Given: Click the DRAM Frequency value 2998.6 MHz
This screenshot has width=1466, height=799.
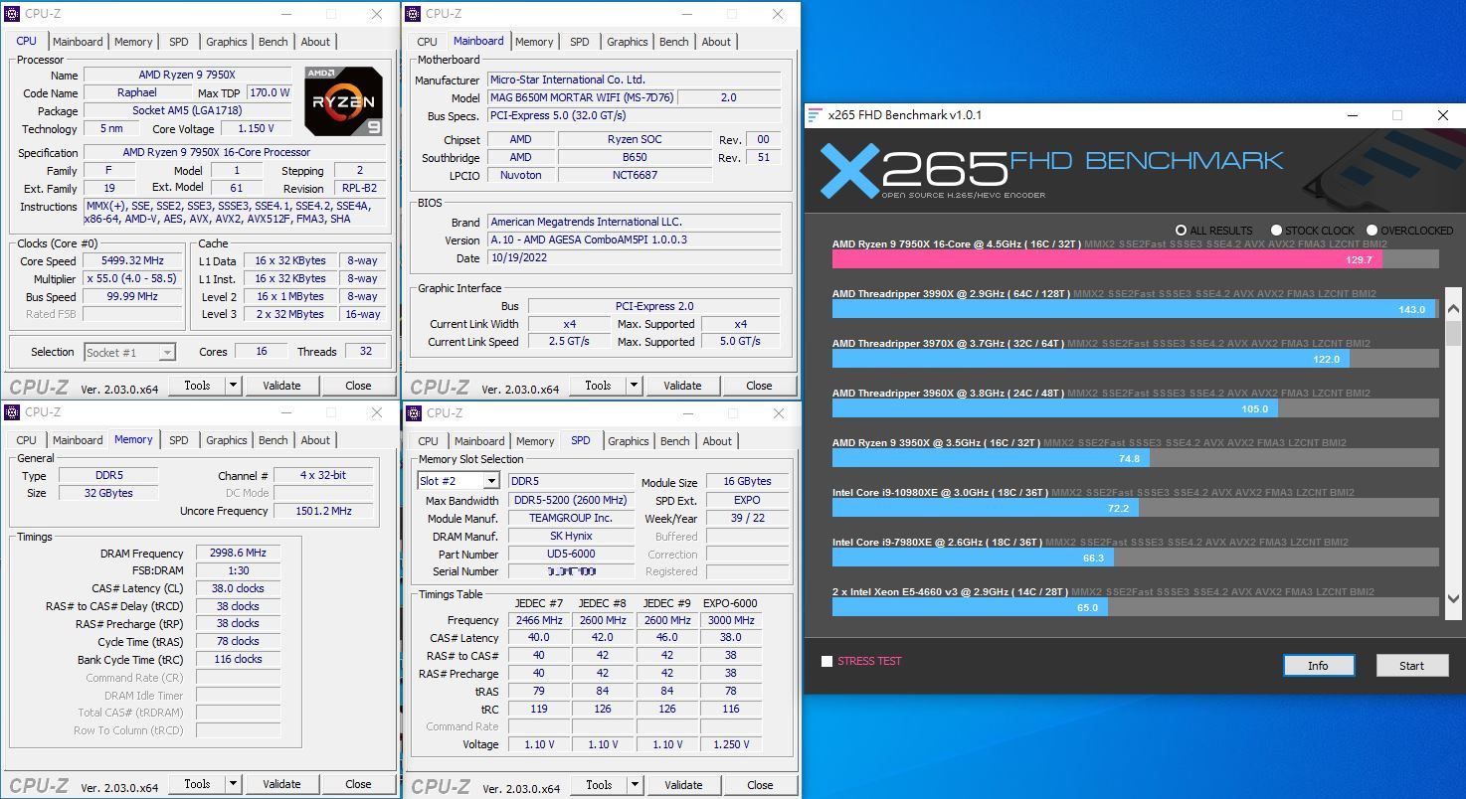Looking at the screenshot, I should (238, 554).
